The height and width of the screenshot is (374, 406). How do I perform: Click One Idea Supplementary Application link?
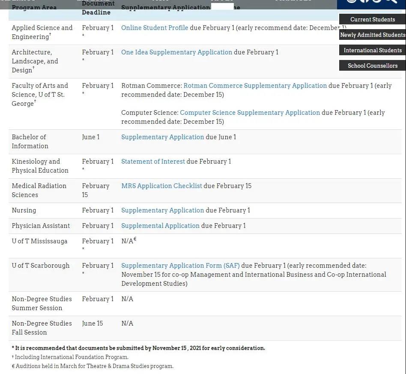[176, 52]
